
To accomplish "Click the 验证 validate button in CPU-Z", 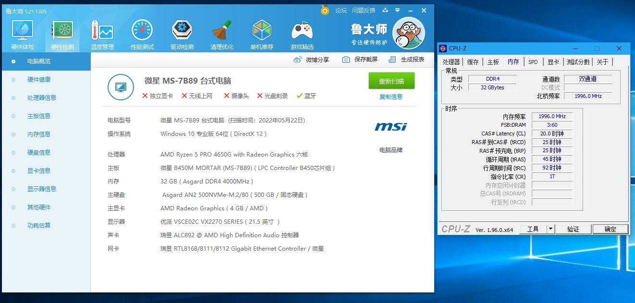I will [x=574, y=229].
